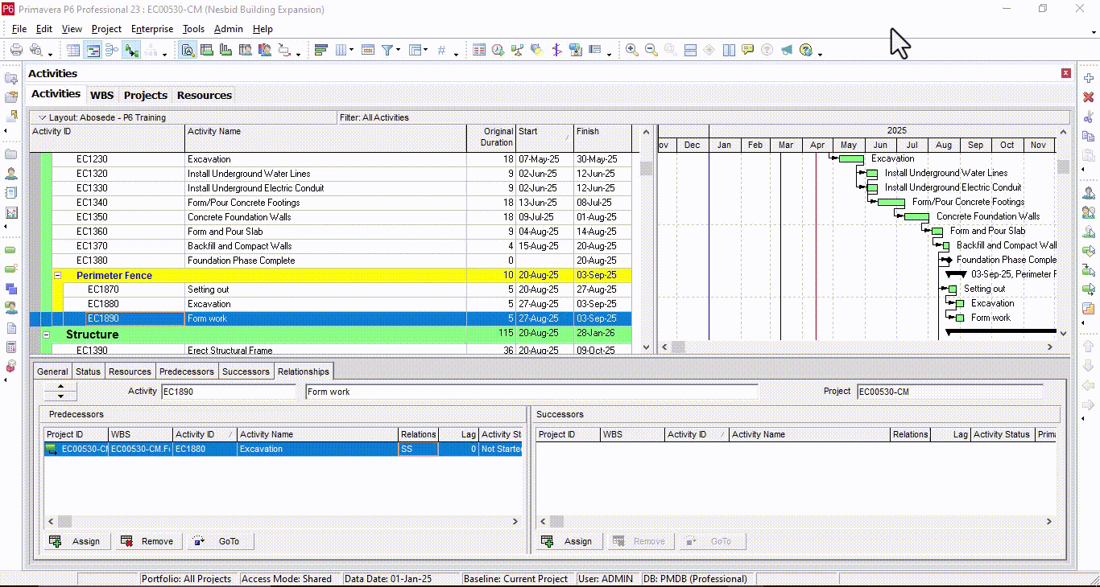The image size is (1100, 587).
Task: Open the dropdown arrow beside Print Preview
Action: (x=50, y=54)
